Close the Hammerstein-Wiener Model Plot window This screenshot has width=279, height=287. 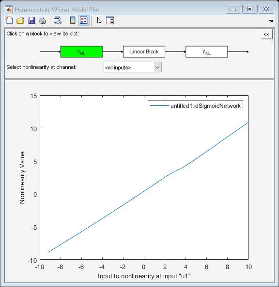pyautogui.click(x=266, y=9)
